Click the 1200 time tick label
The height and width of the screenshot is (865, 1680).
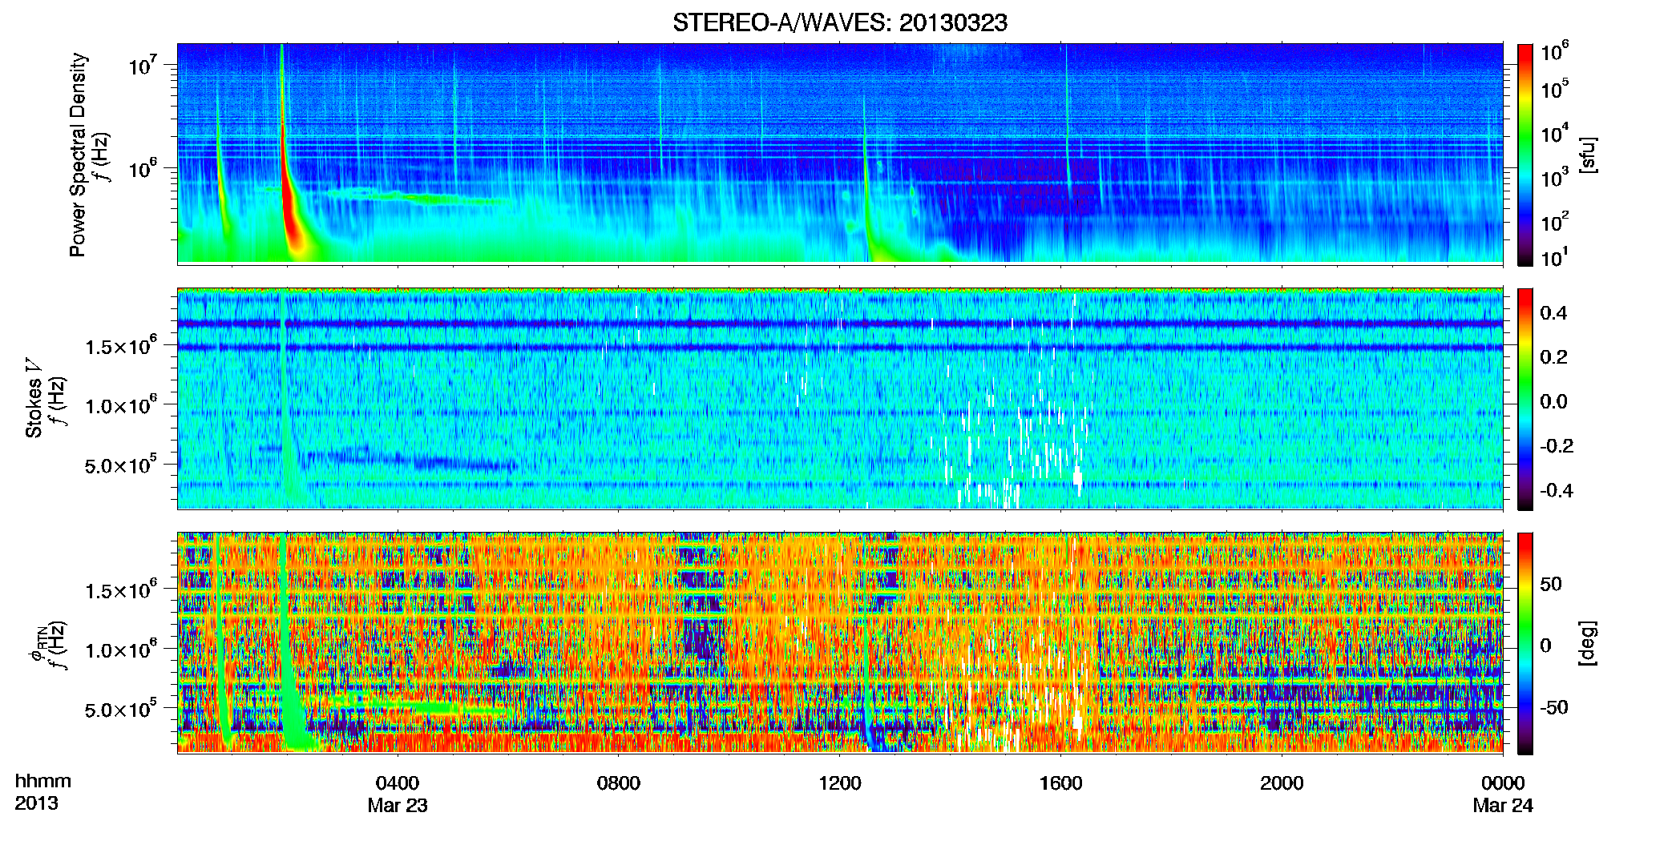(840, 783)
